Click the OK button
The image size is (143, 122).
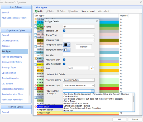click(120, 119)
